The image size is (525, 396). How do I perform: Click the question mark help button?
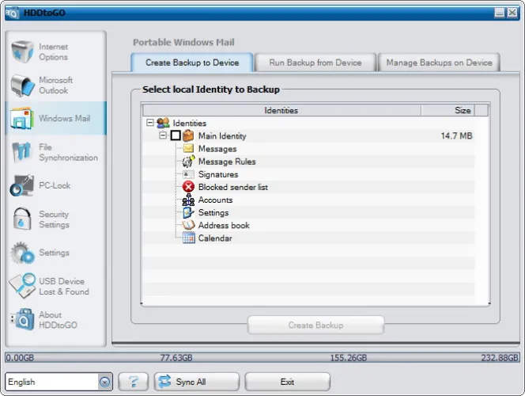(134, 382)
